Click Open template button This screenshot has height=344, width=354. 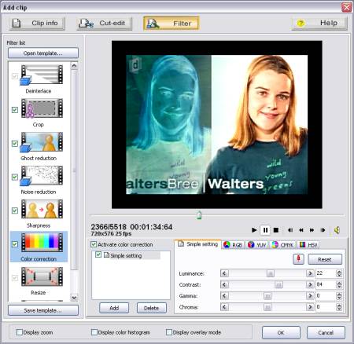pos(43,53)
